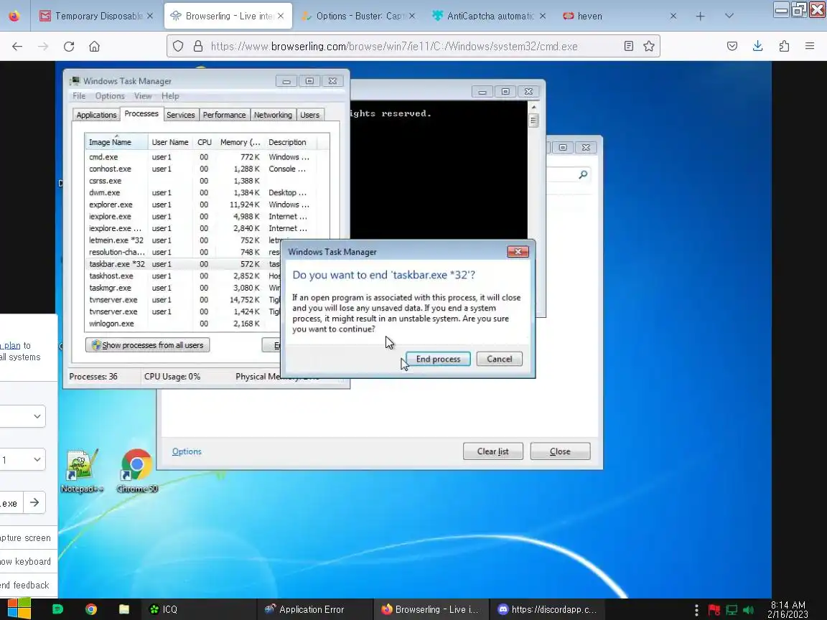Click the browserling URL address bar
This screenshot has width=827, height=620.
point(394,47)
